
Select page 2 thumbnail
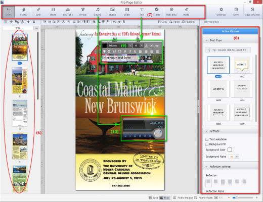pyautogui.click(x=20, y=80)
